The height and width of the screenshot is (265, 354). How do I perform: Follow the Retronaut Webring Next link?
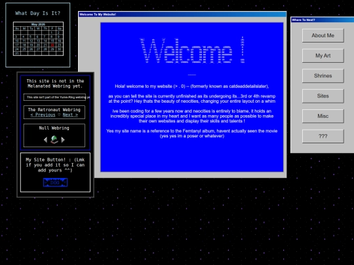[70, 115]
